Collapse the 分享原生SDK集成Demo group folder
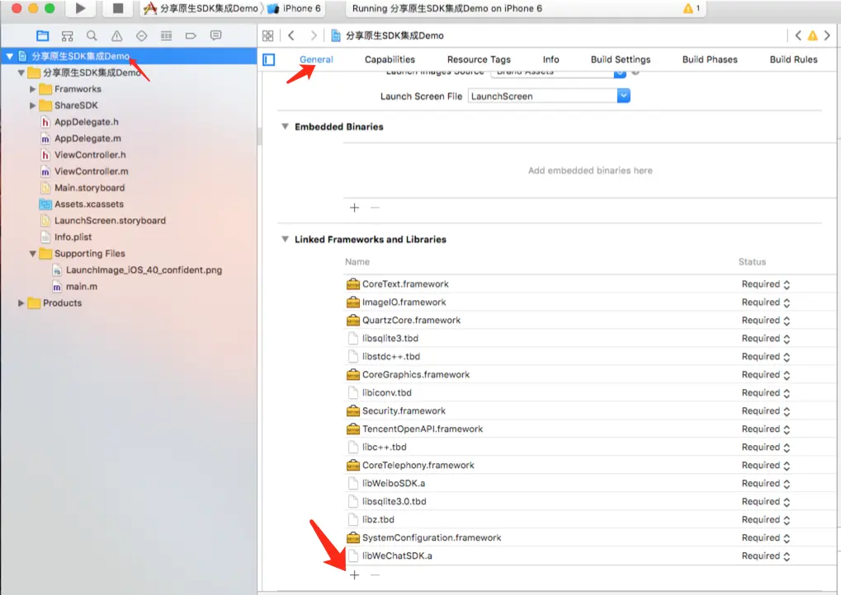Image resolution: width=841 pixels, height=595 pixels. click(21, 73)
